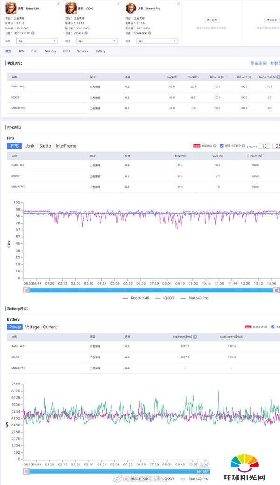Click the info icon beside device NOH-AN00
Screen dimensions: 280x485
tap(150, 33)
